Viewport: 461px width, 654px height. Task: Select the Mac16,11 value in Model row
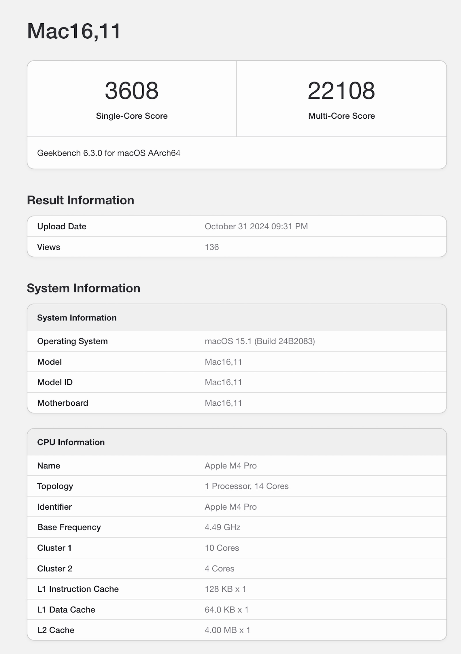click(x=223, y=362)
